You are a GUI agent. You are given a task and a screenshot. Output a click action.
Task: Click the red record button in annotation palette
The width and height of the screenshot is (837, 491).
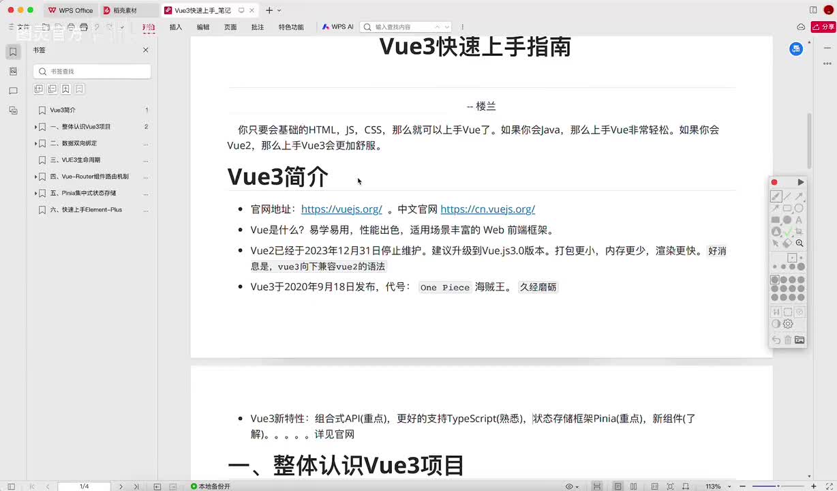[x=774, y=182]
